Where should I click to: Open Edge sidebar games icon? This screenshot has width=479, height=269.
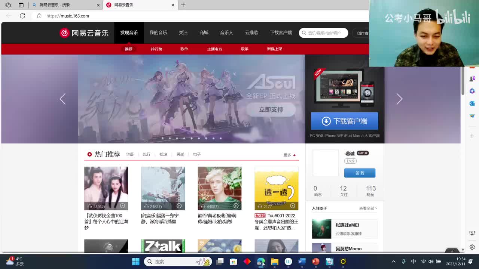coord(472,79)
